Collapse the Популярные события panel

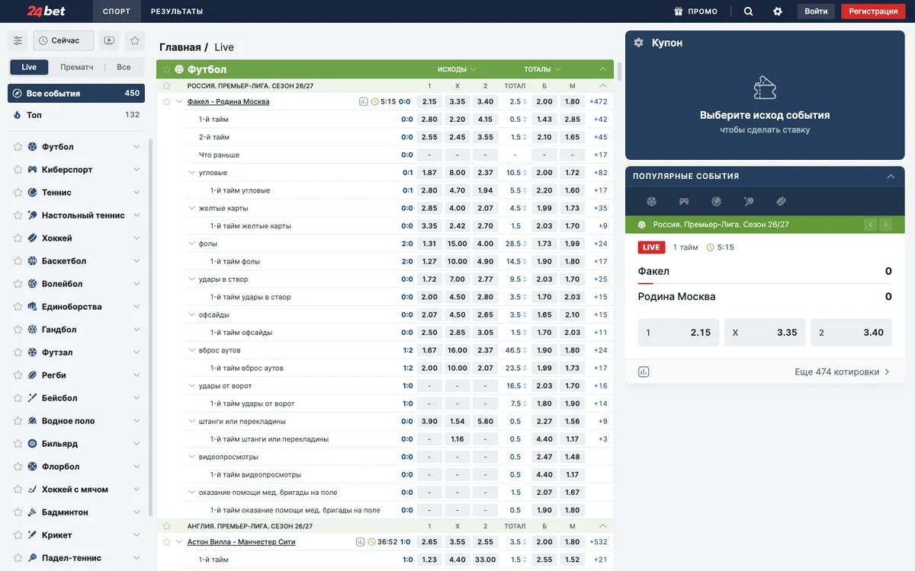click(x=891, y=176)
